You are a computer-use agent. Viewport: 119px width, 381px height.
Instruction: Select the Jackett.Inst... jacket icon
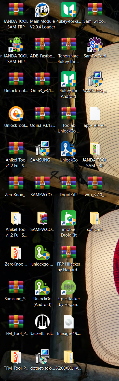42,322
